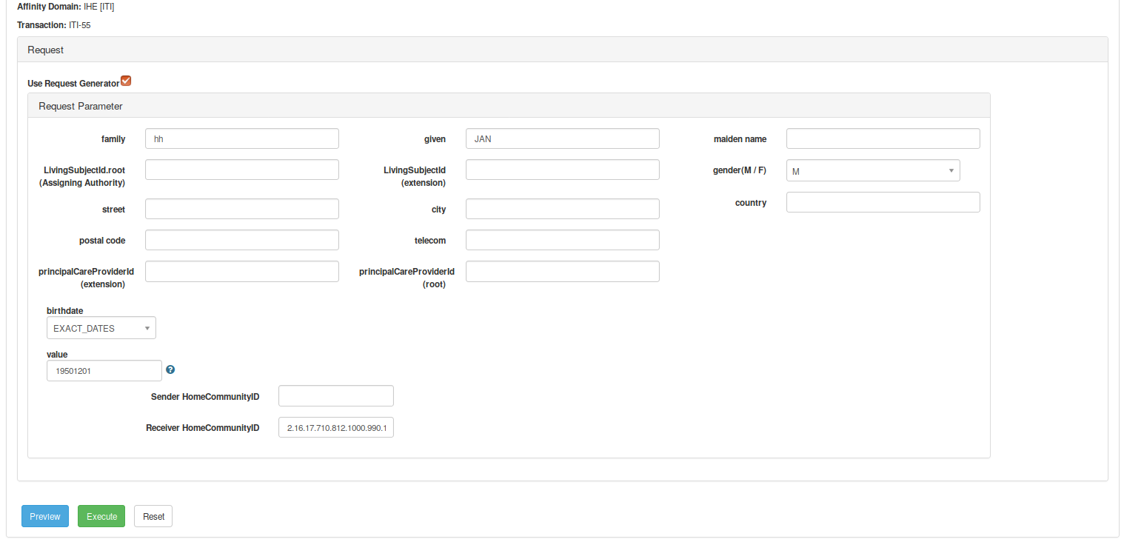The height and width of the screenshot is (542, 1124).
Task: Click the birthdate value help icon
Action: 170,370
